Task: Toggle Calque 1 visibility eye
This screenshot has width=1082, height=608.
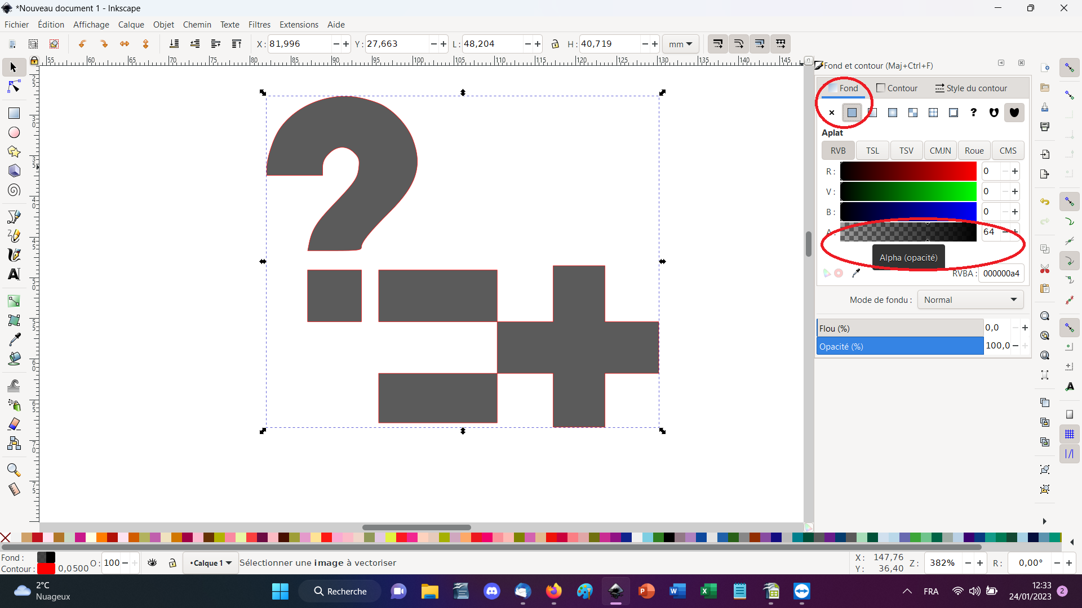Action: [x=152, y=562]
